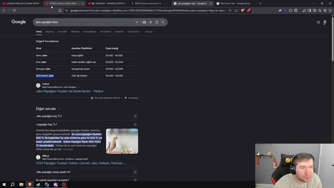This screenshot has width=334, height=188.
Task: Collapse "1 papağan kaç TL?" question
Action: pyautogui.click(x=87, y=125)
